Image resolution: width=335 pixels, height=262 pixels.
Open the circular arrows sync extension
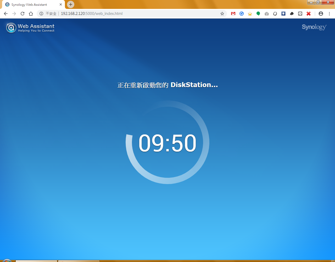tap(275, 14)
